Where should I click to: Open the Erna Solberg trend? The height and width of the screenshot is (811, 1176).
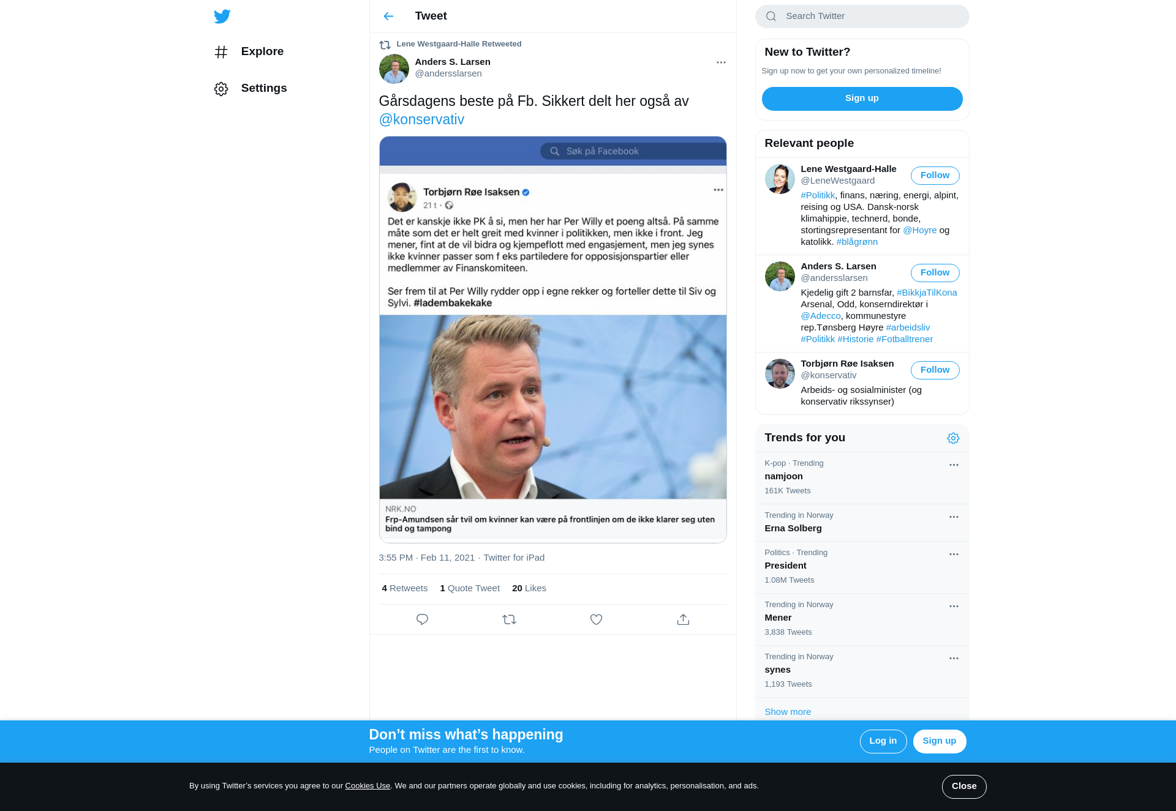point(862,523)
